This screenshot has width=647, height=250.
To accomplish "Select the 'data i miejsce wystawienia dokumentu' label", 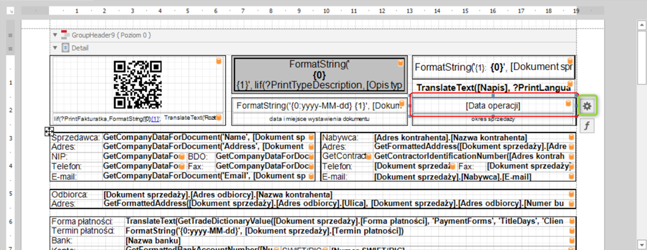I will [319, 119].
